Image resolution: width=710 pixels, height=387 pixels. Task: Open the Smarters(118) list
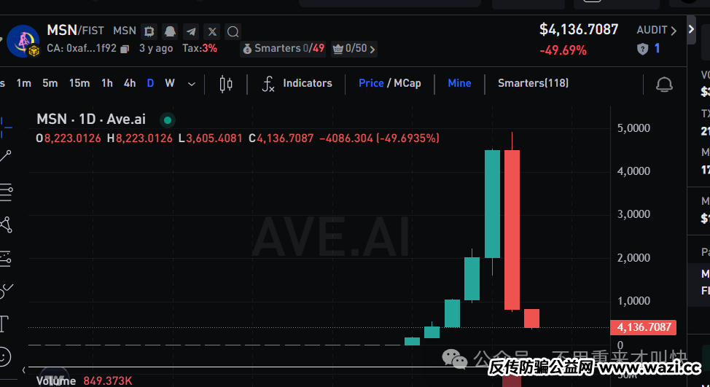533,83
